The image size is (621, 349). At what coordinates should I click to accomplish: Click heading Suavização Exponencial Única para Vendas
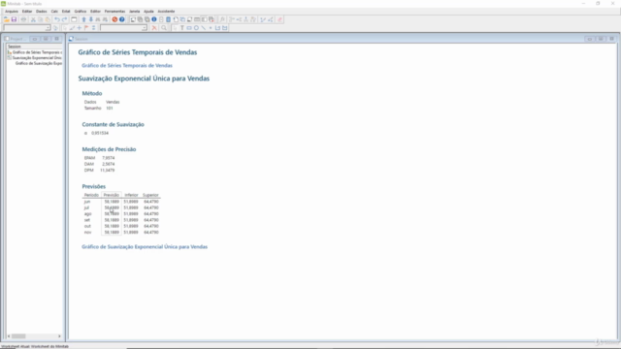coord(144,79)
